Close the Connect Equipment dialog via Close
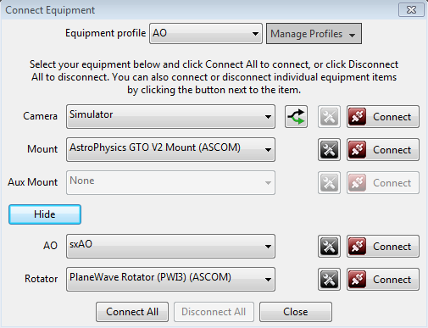Viewport: 428px width, 328px height. (x=296, y=312)
